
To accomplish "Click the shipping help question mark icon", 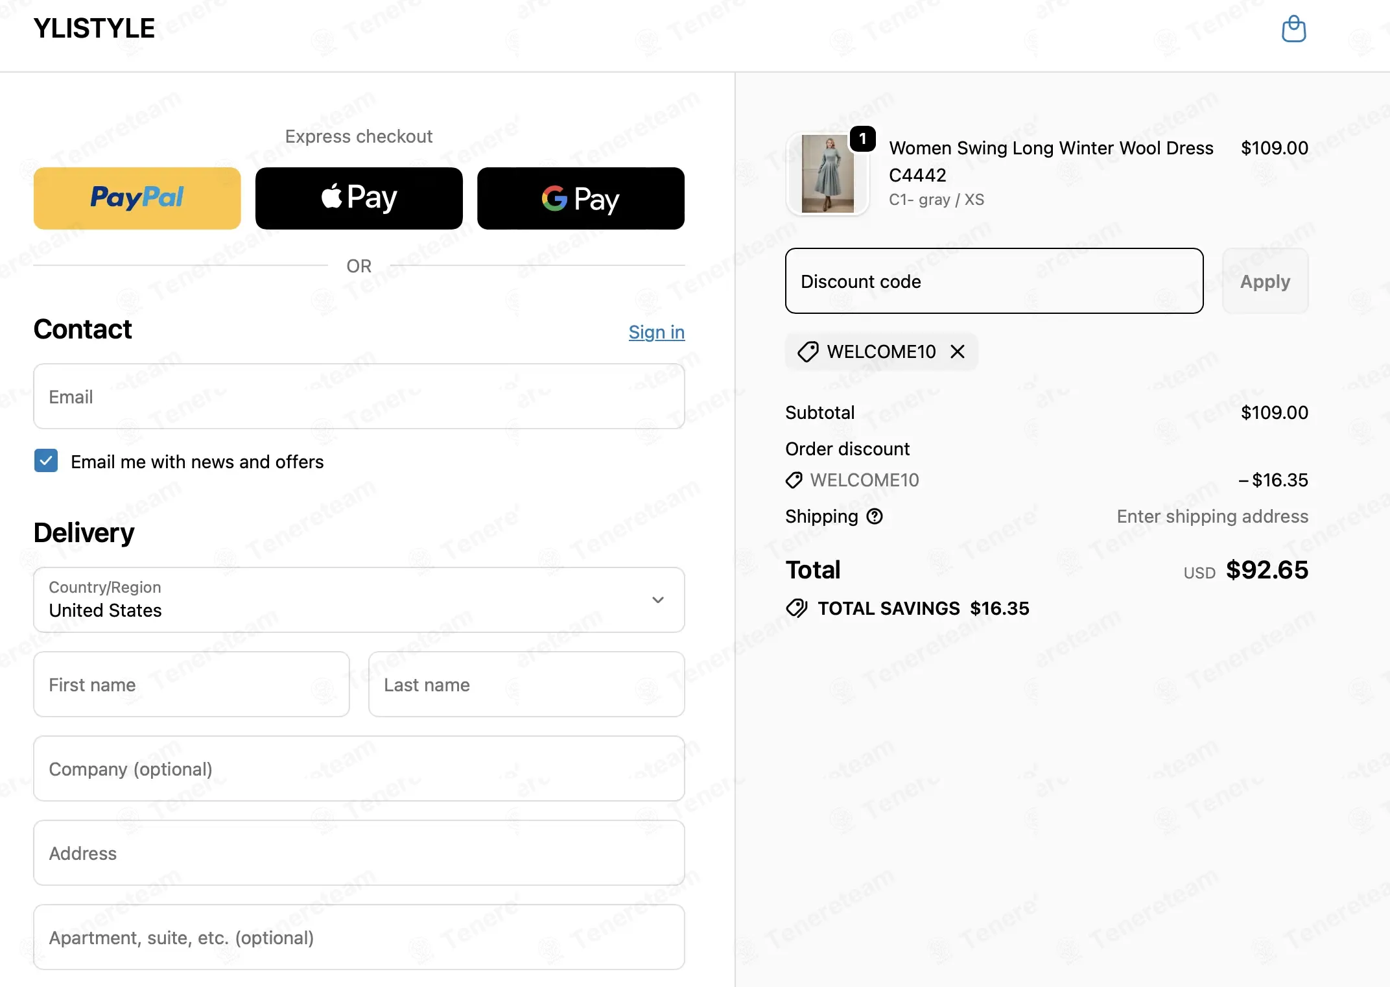I will (875, 516).
